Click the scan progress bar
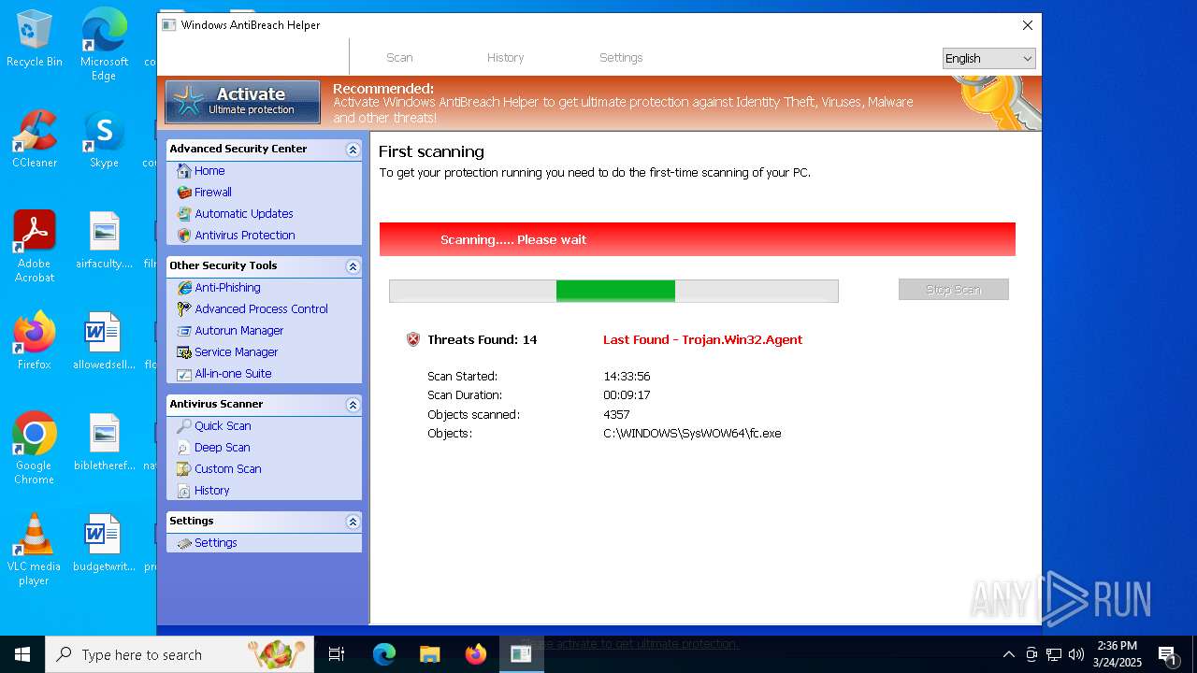 pos(613,291)
